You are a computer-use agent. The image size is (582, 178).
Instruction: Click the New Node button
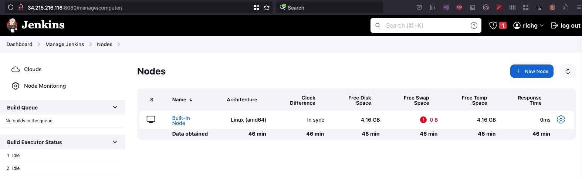click(x=532, y=71)
